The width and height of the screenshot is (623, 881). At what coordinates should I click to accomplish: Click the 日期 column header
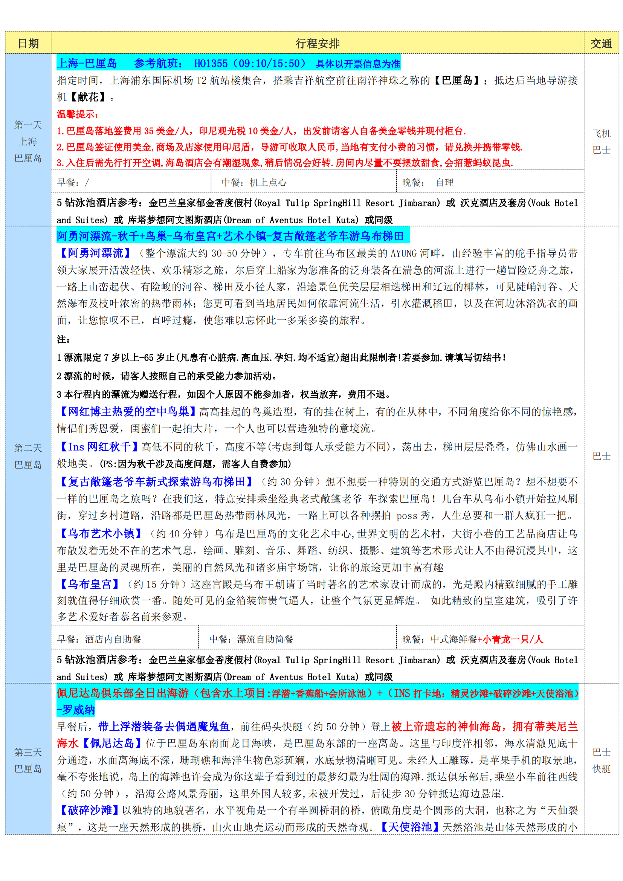28,43
